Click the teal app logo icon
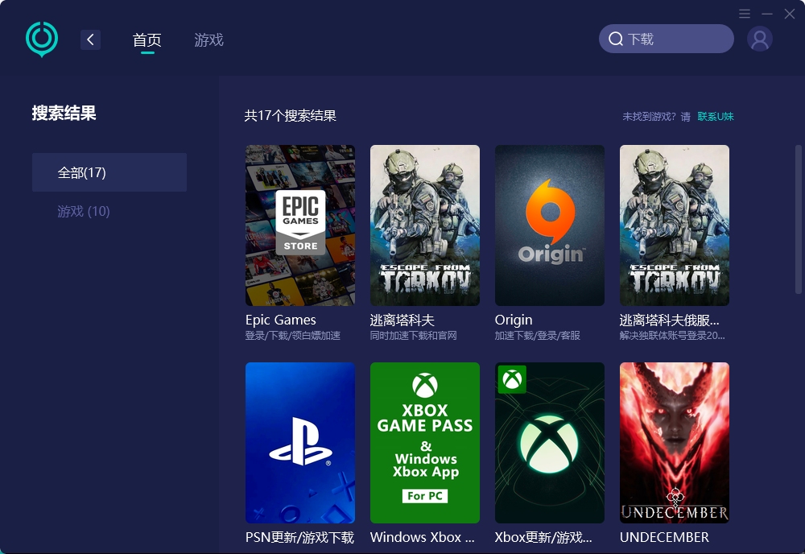This screenshot has height=554, width=805. 42,39
